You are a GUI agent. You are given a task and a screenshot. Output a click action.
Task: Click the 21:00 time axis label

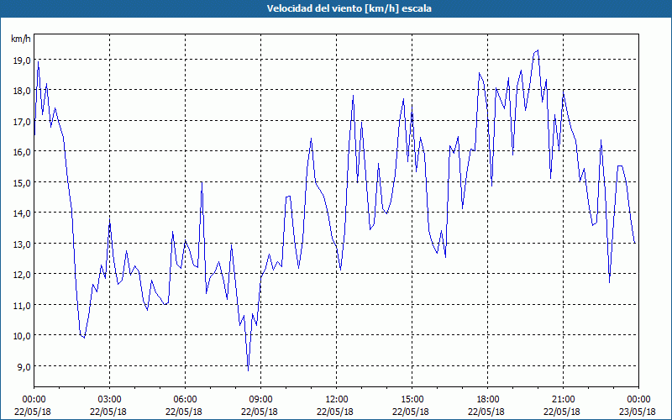[x=563, y=399]
